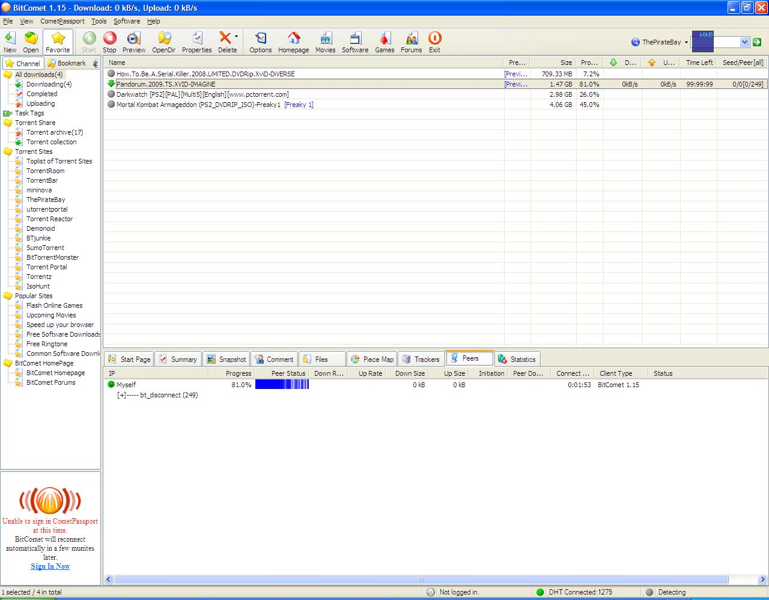Click the Peer Status bar for Myself
Image resolution: width=769 pixels, height=600 pixels.
tap(282, 385)
